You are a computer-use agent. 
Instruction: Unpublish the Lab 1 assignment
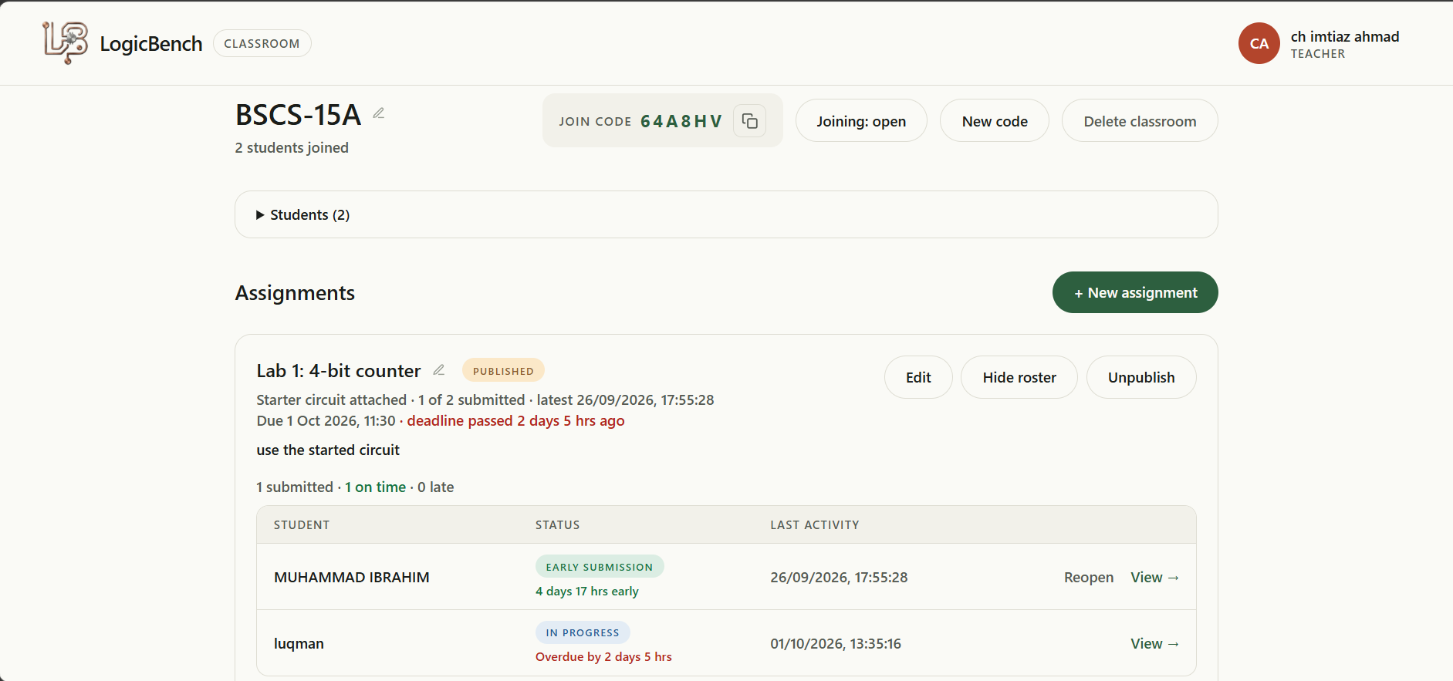click(x=1141, y=377)
